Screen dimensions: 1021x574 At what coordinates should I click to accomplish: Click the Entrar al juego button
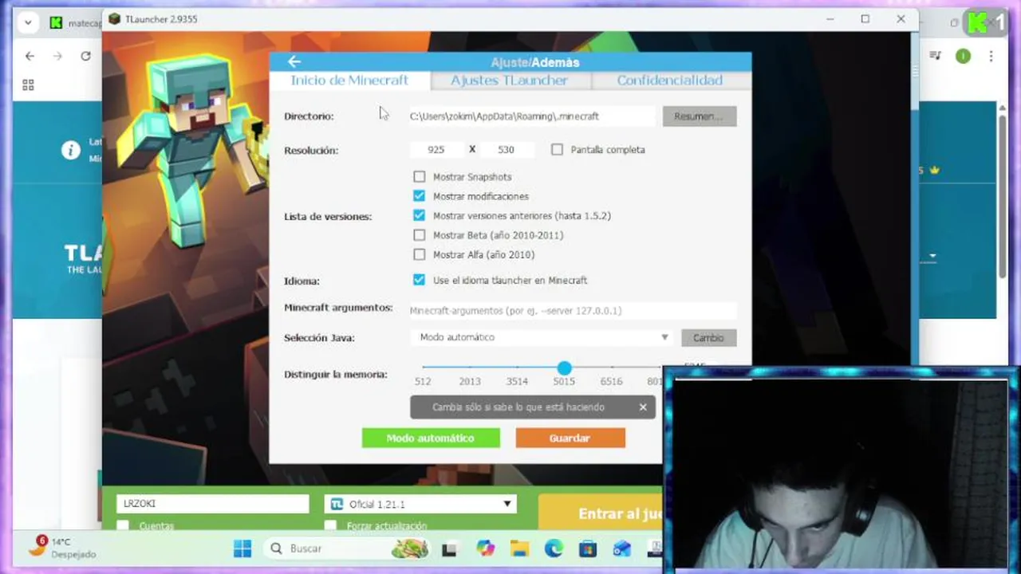pyautogui.click(x=601, y=513)
